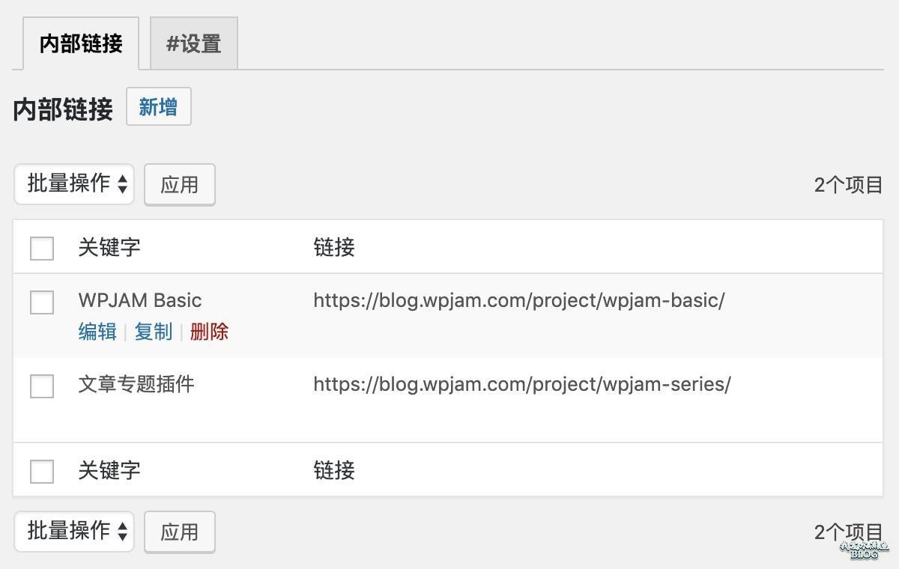Click the 关键字 column header
Screen dimensions: 899x569
109,248
